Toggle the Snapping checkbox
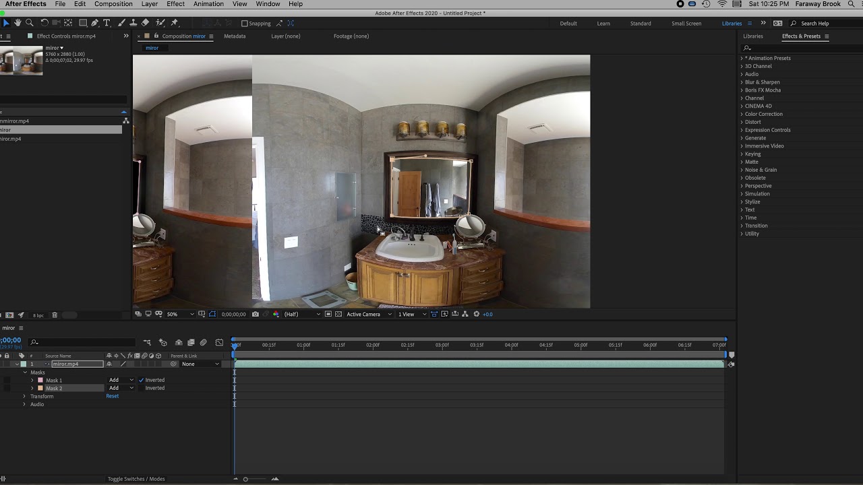Viewport: 863px width, 485px height. pyautogui.click(x=244, y=24)
